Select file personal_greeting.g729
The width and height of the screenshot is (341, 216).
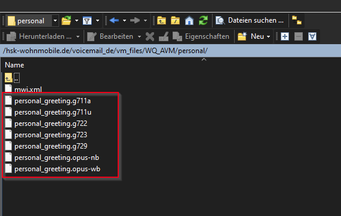[46, 146]
